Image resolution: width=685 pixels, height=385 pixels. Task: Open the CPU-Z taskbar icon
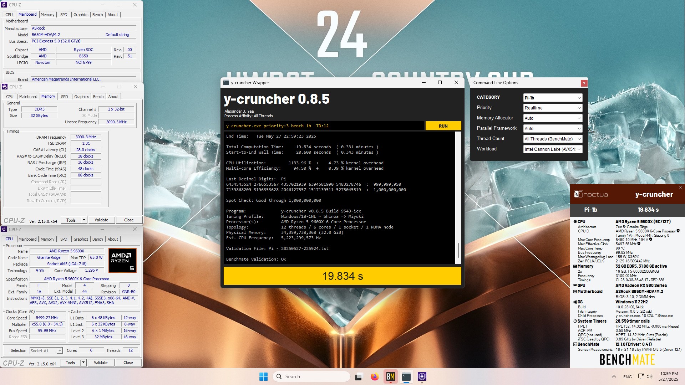click(x=422, y=376)
